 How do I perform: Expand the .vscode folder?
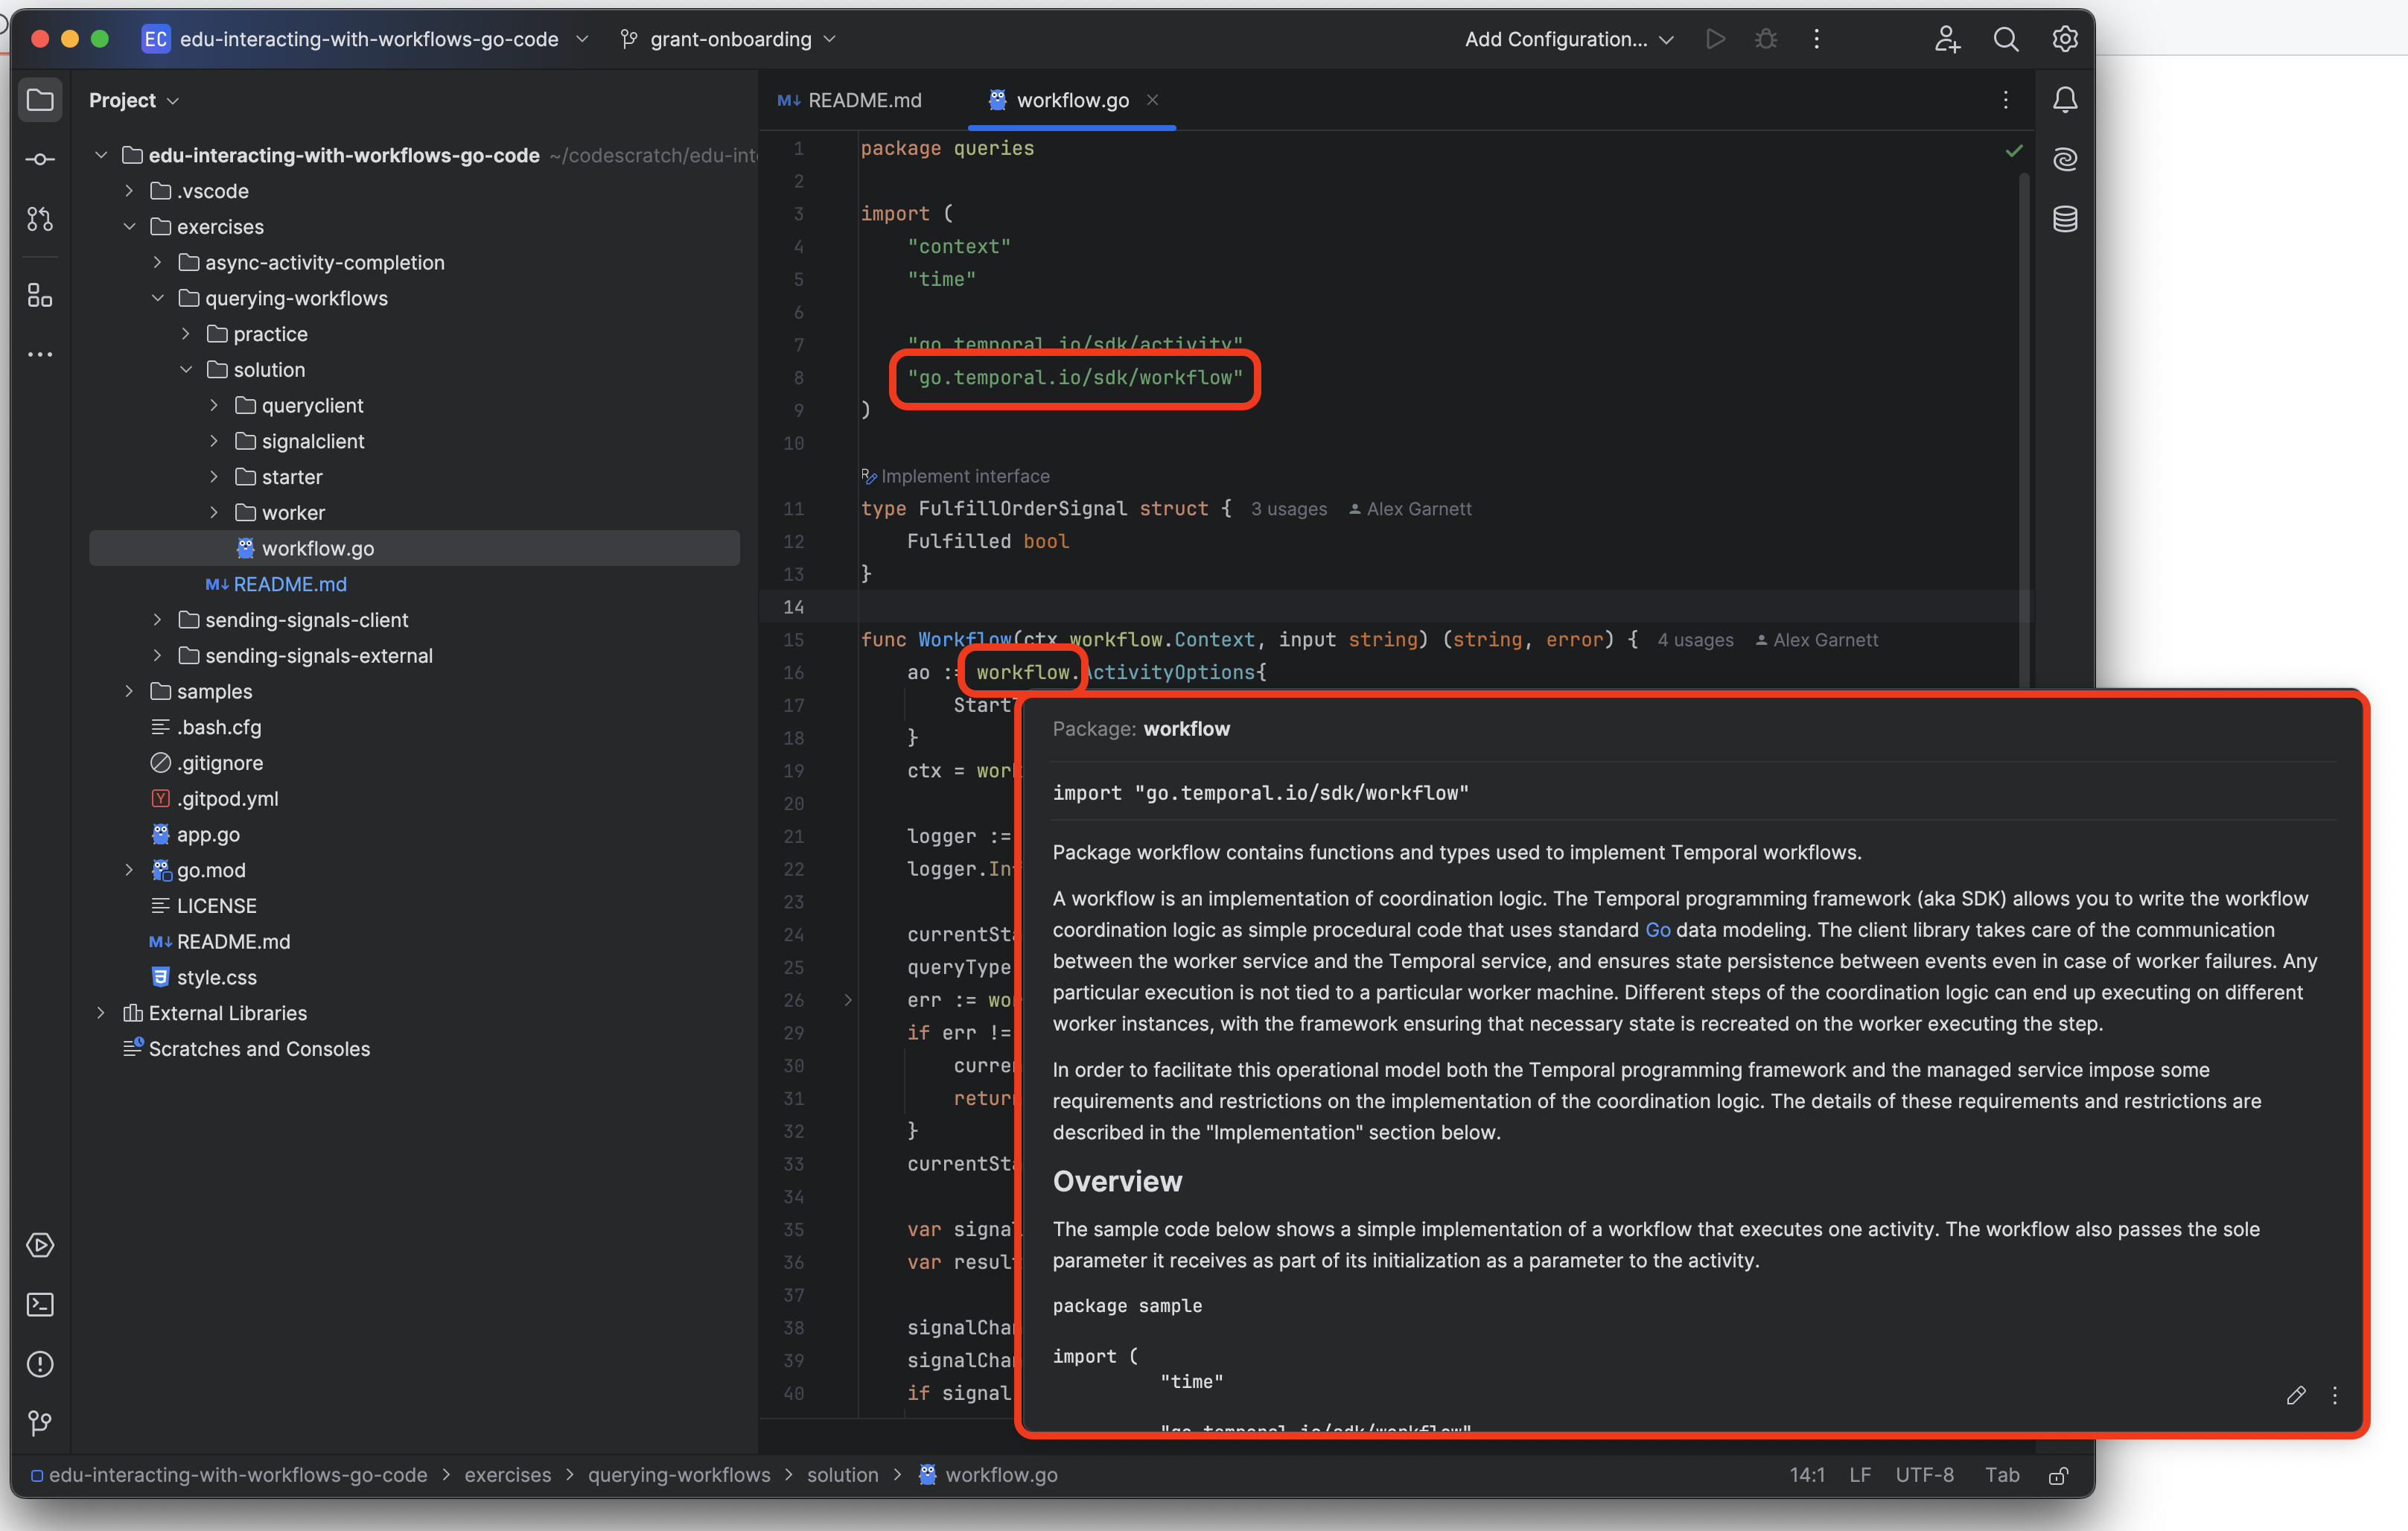pyautogui.click(x=129, y=191)
